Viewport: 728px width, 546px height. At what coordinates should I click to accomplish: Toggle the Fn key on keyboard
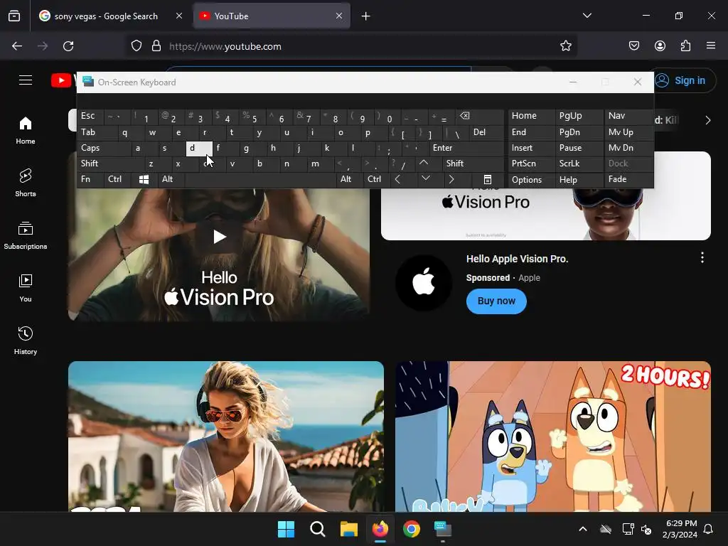tap(90, 179)
